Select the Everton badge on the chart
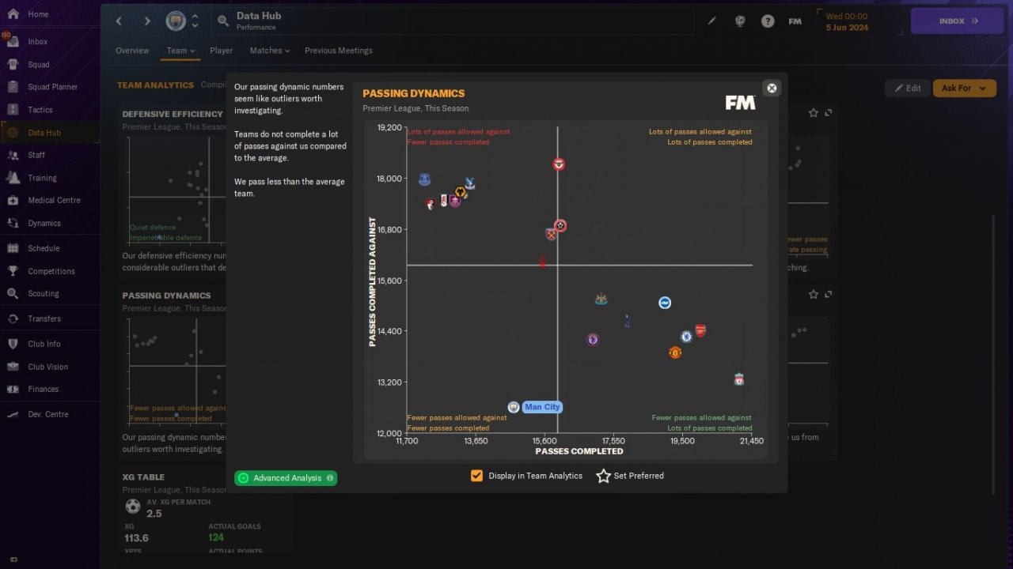This screenshot has width=1013, height=569. tap(424, 179)
